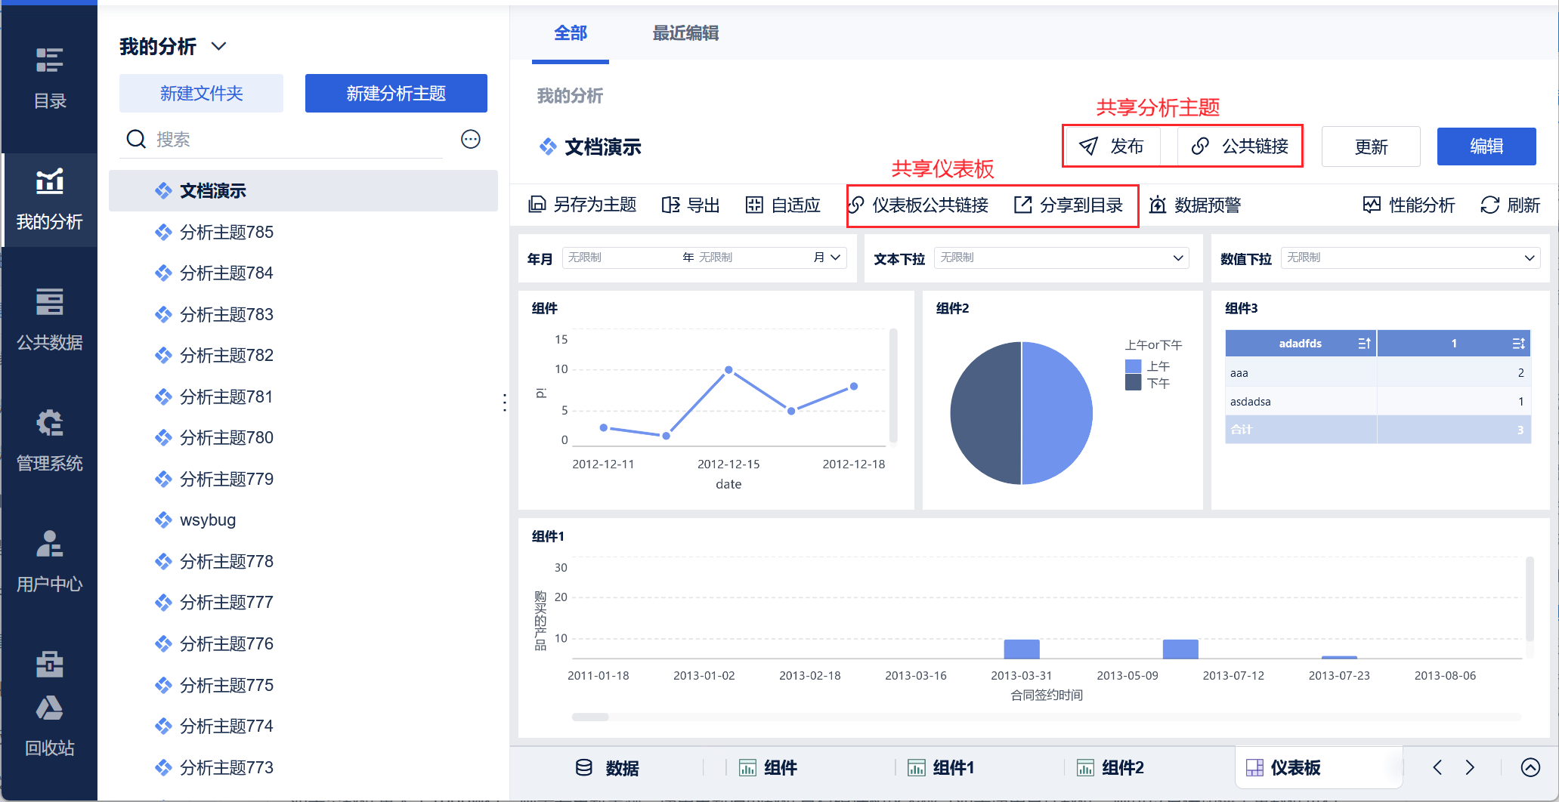Open the toolbox icon above 回收站
This screenshot has height=802, width=1559.
point(49,664)
